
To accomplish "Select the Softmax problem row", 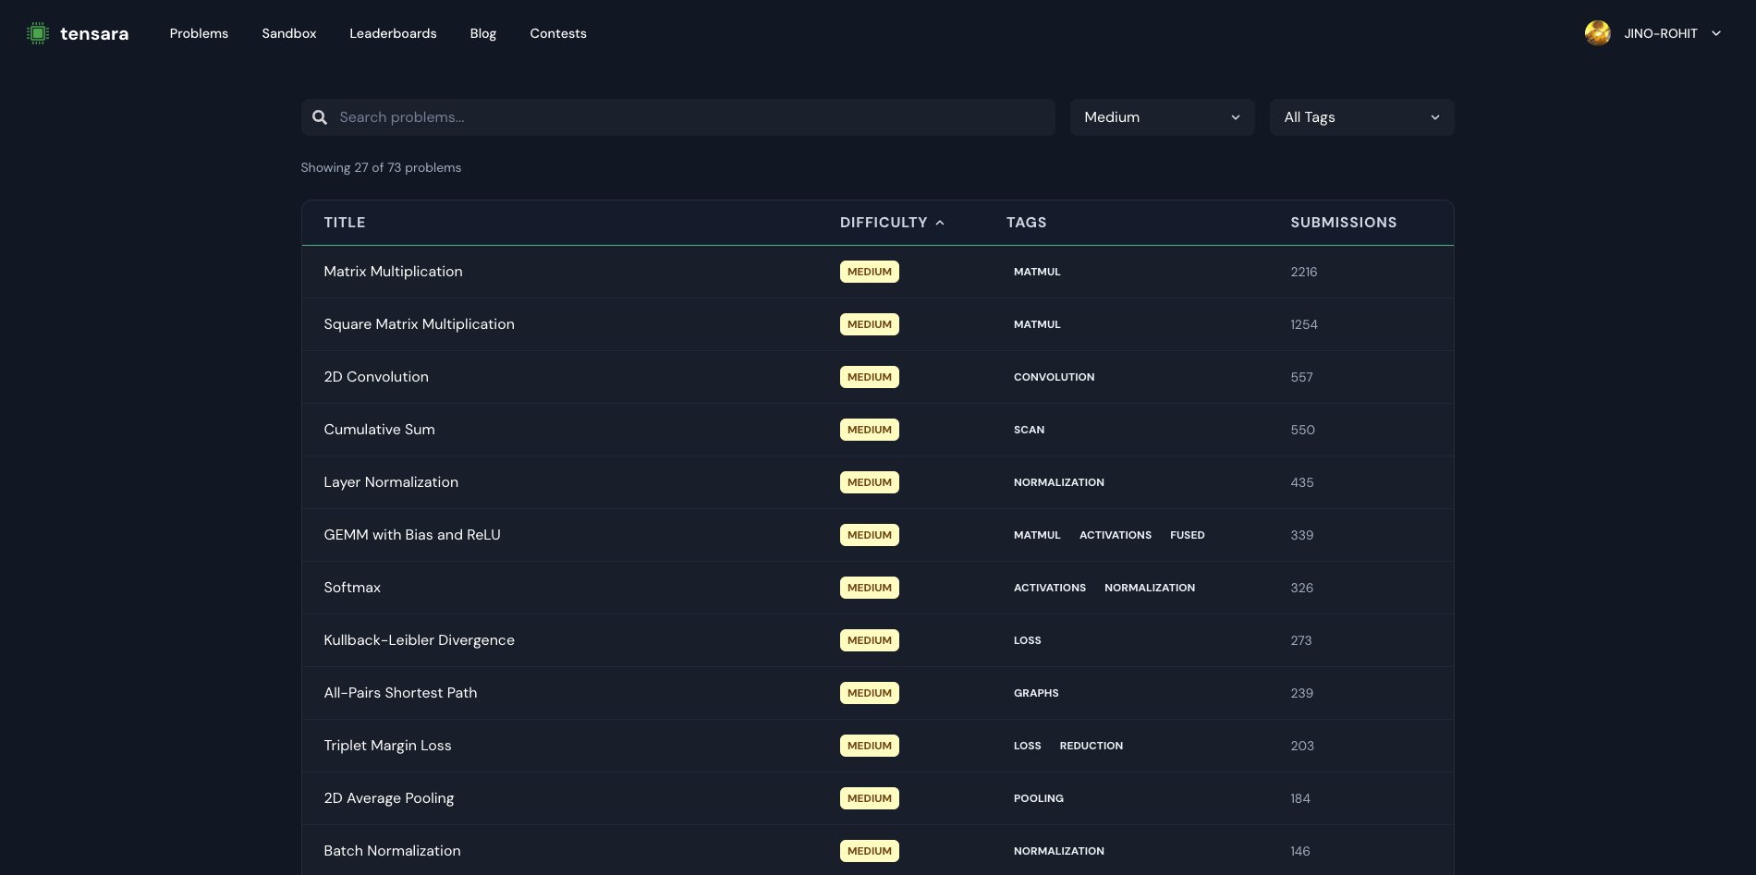I will [x=352, y=588].
